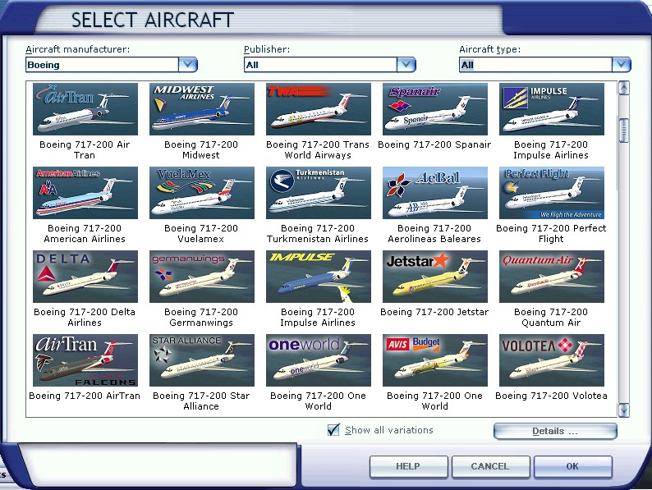The height and width of the screenshot is (490, 652).
Task: Click 'Boeing 717-200 Midwest' label
Action: (201, 150)
